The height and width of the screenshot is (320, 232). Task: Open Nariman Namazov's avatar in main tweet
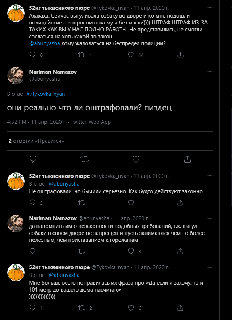click(16, 76)
